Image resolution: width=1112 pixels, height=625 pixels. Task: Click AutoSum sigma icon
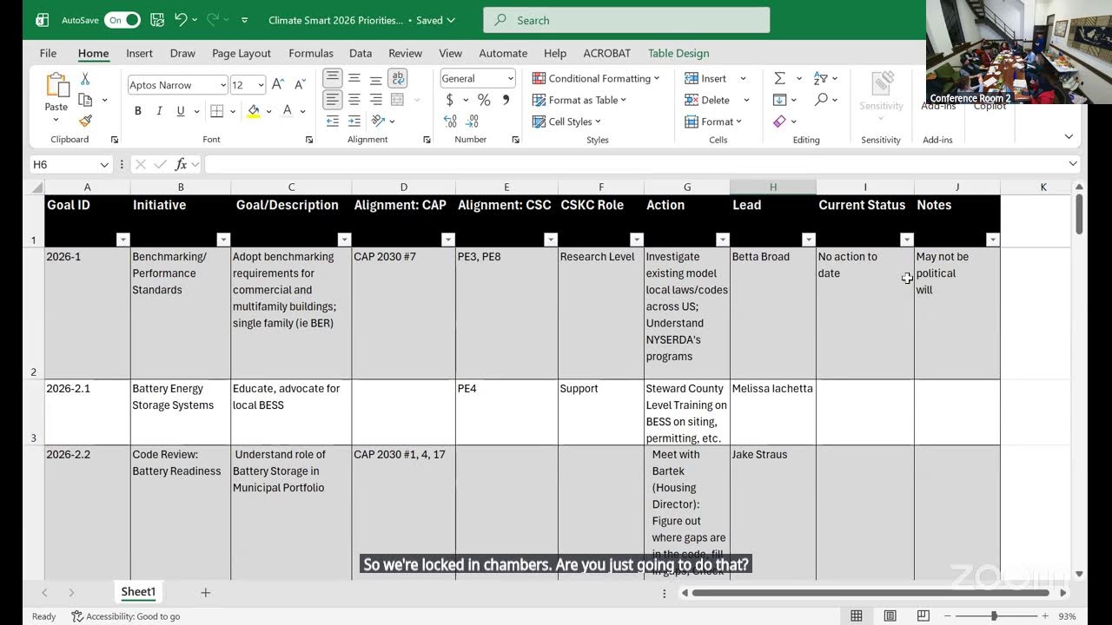point(779,78)
